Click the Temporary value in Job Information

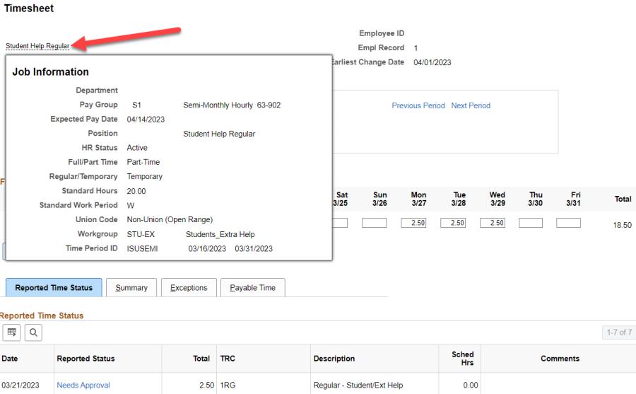[x=144, y=177]
